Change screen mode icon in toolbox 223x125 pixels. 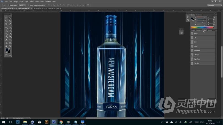point(10,55)
